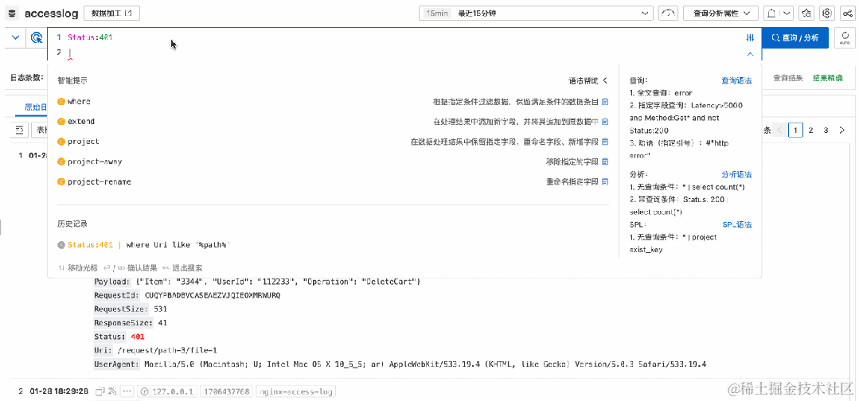Click the log layout wrap icon button
The width and height of the screenshot is (859, 401).
point(20,130)
